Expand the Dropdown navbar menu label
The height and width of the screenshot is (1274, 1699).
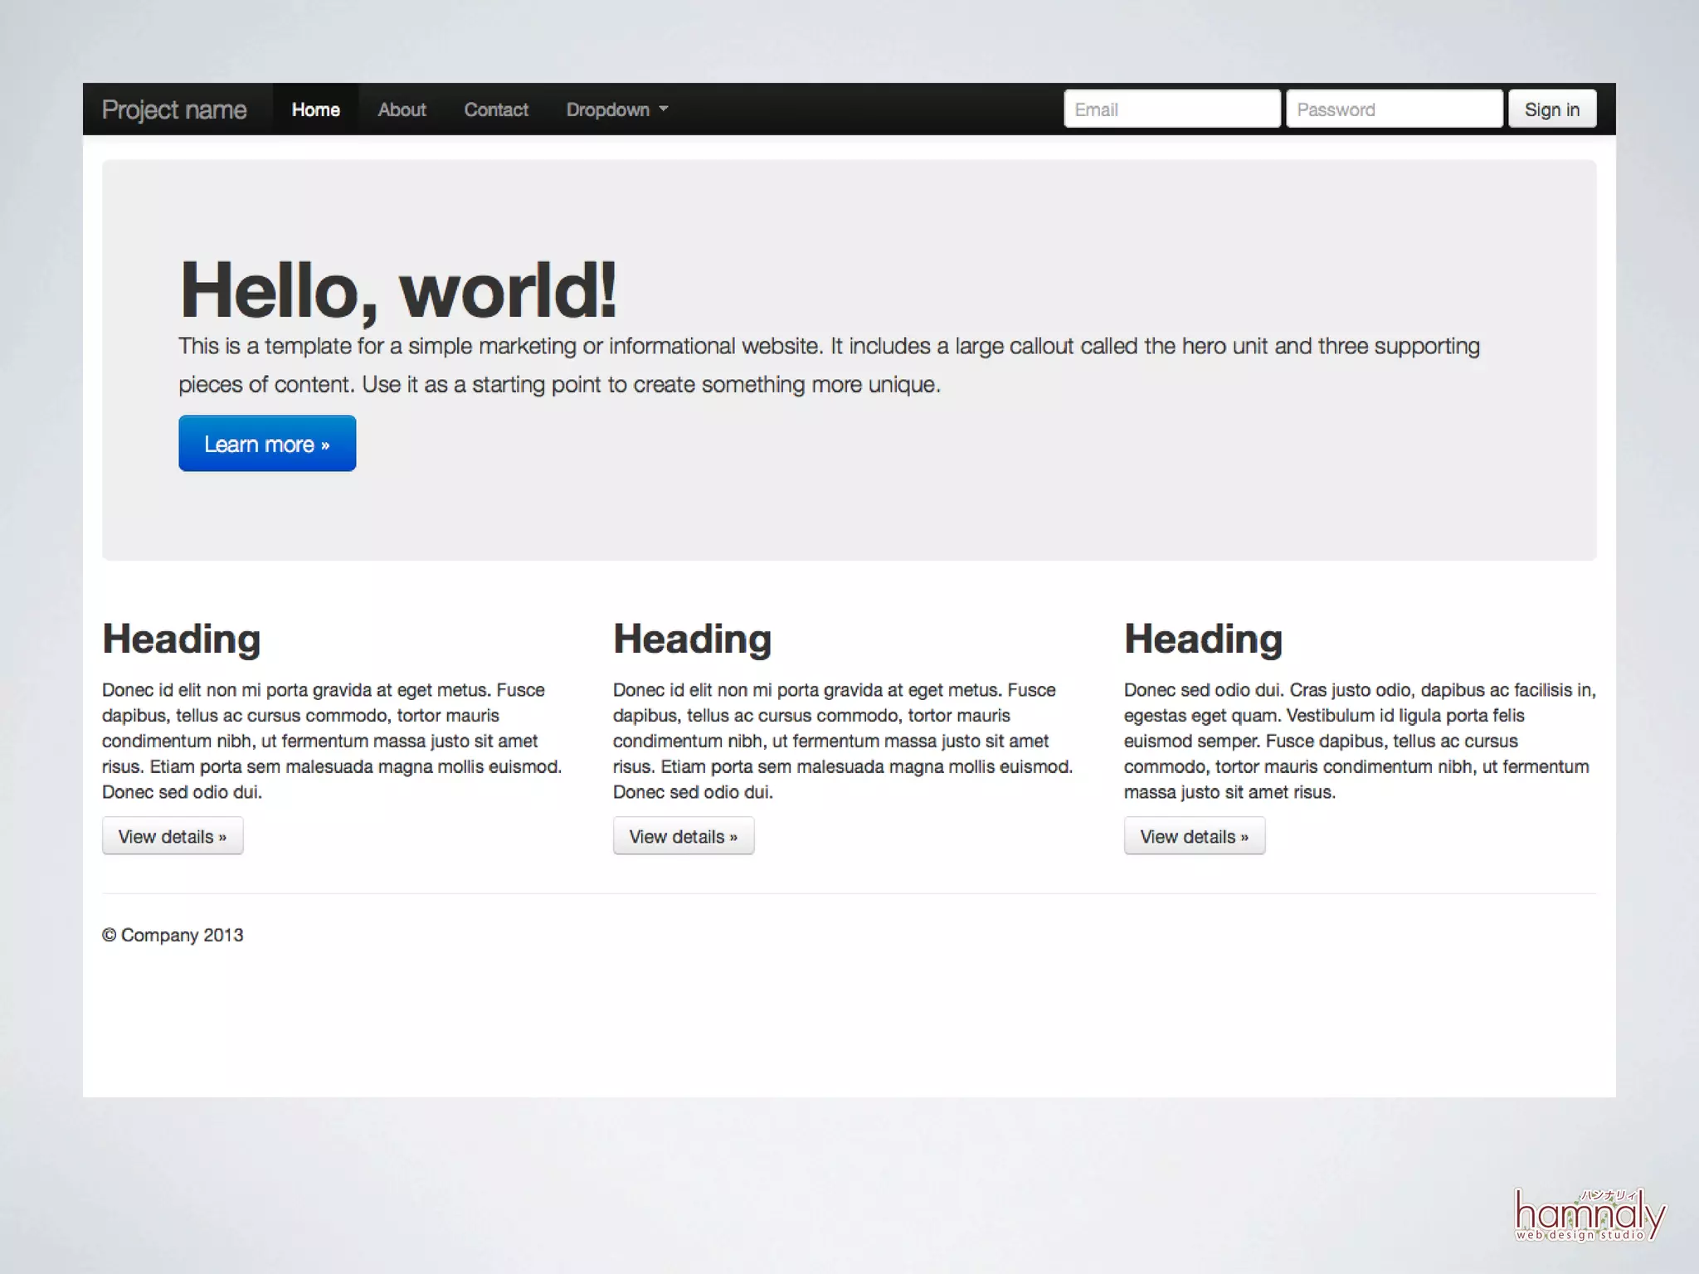(607, 109)
